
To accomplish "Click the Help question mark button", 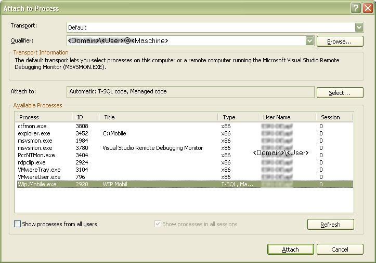I will [x=356, y=8].
